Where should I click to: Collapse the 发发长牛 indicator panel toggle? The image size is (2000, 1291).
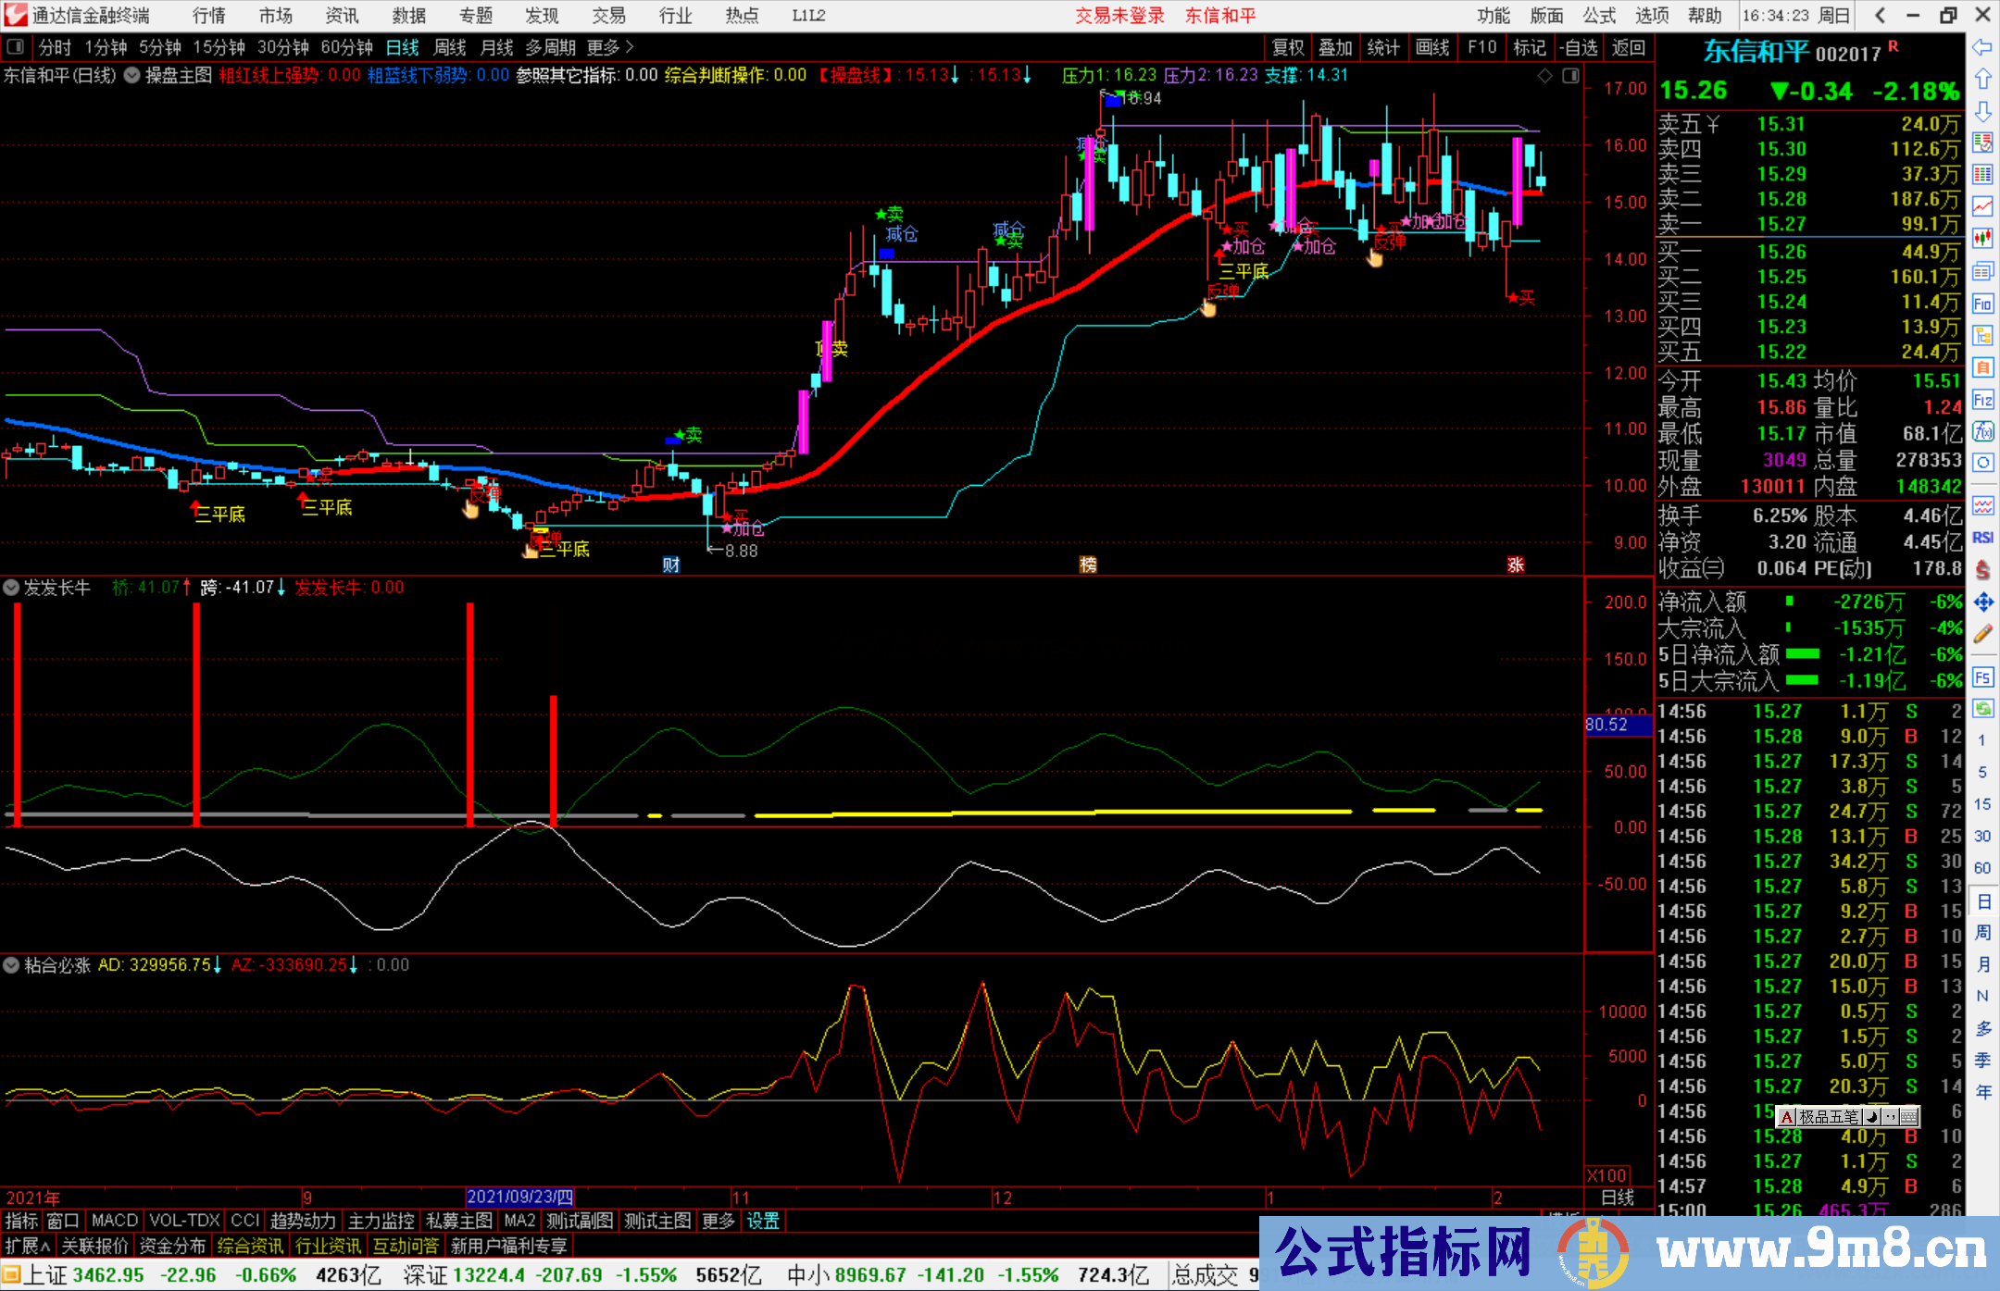click(x=12, y=588)
